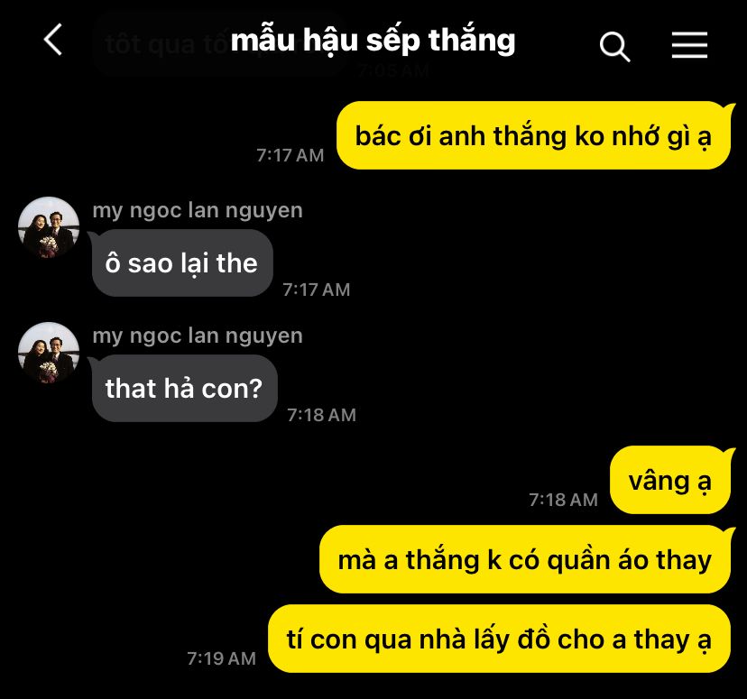Screen dimensions: 747x699
Task: Open the hamburger chat menu
Action: (x=689, y=45)
